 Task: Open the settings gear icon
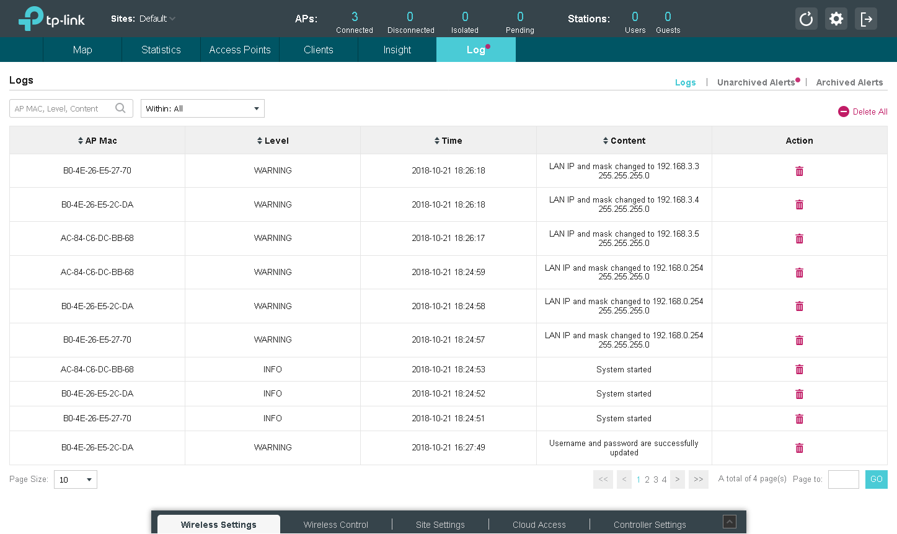836,19
